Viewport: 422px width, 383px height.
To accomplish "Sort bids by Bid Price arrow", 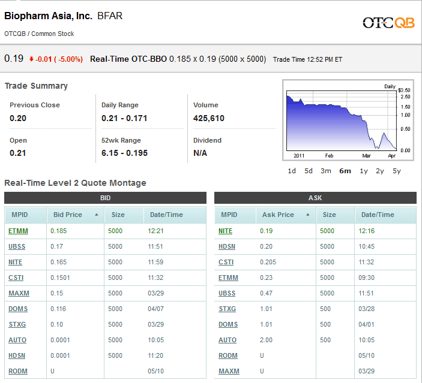I will pyautogui.click(x=97, y=215).
